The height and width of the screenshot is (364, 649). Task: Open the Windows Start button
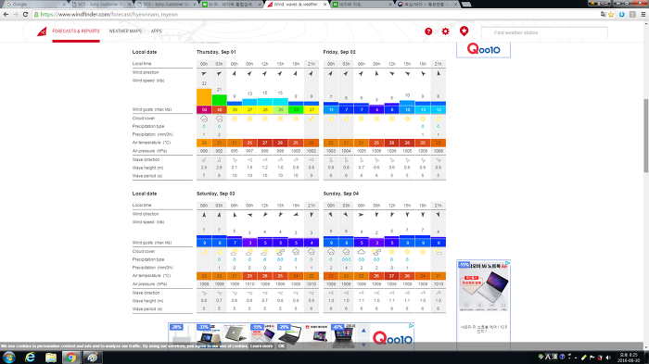(9, 358)
